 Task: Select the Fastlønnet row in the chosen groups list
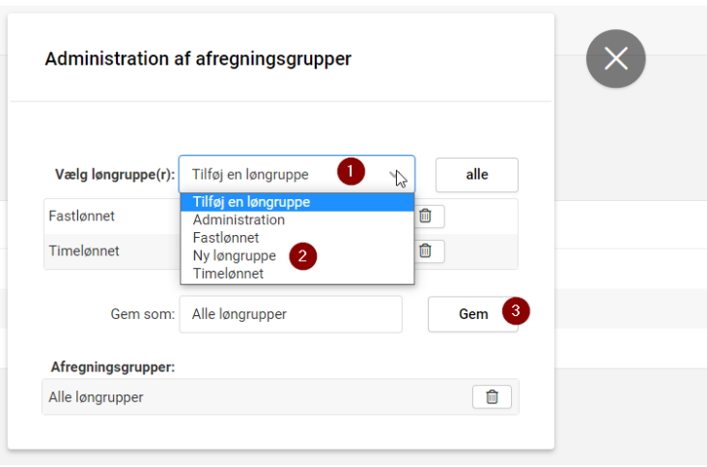pos(106,217)
